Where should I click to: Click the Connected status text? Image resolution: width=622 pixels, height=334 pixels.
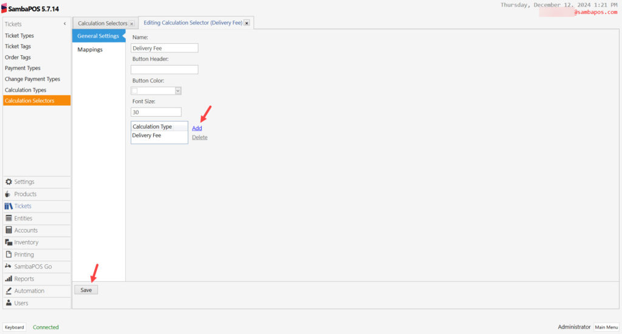point(46,327)
